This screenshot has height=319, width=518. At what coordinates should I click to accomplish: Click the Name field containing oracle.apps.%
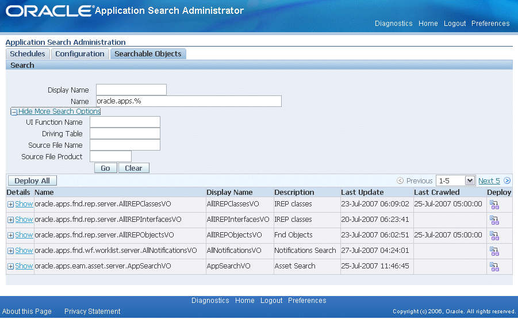click(x=189, y=101)
